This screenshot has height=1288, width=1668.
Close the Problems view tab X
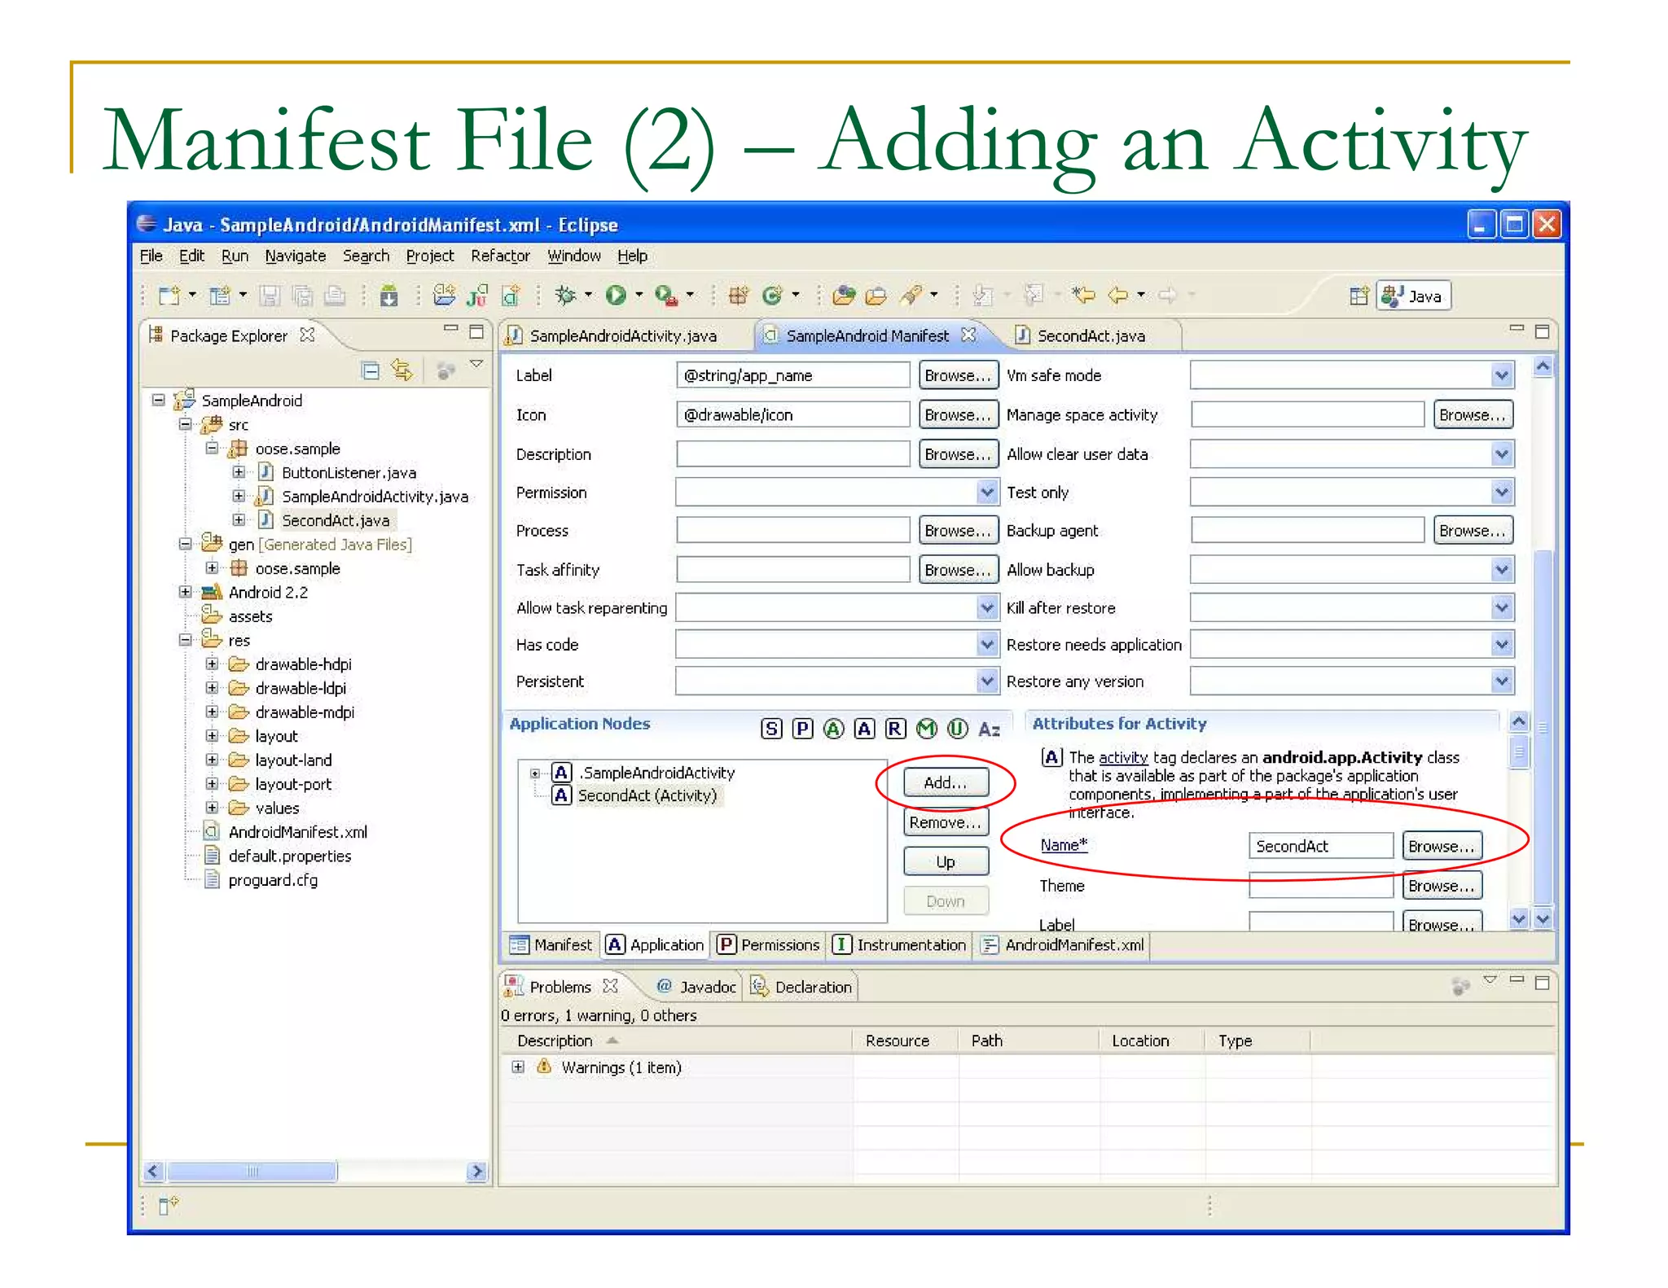610,986
